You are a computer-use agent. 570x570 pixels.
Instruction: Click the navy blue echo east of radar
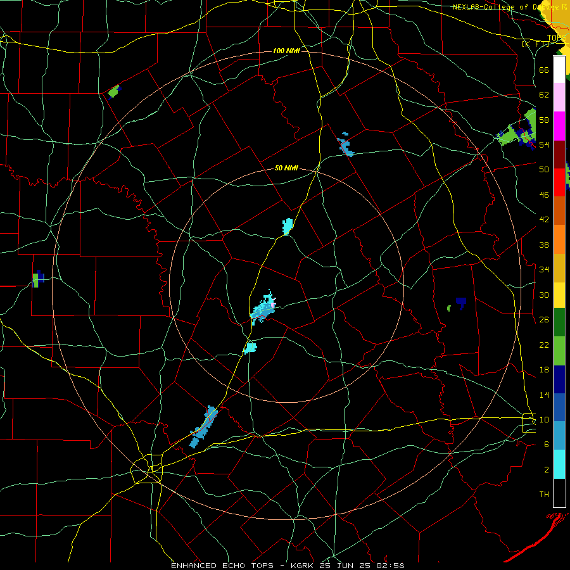tap(461, 303)
